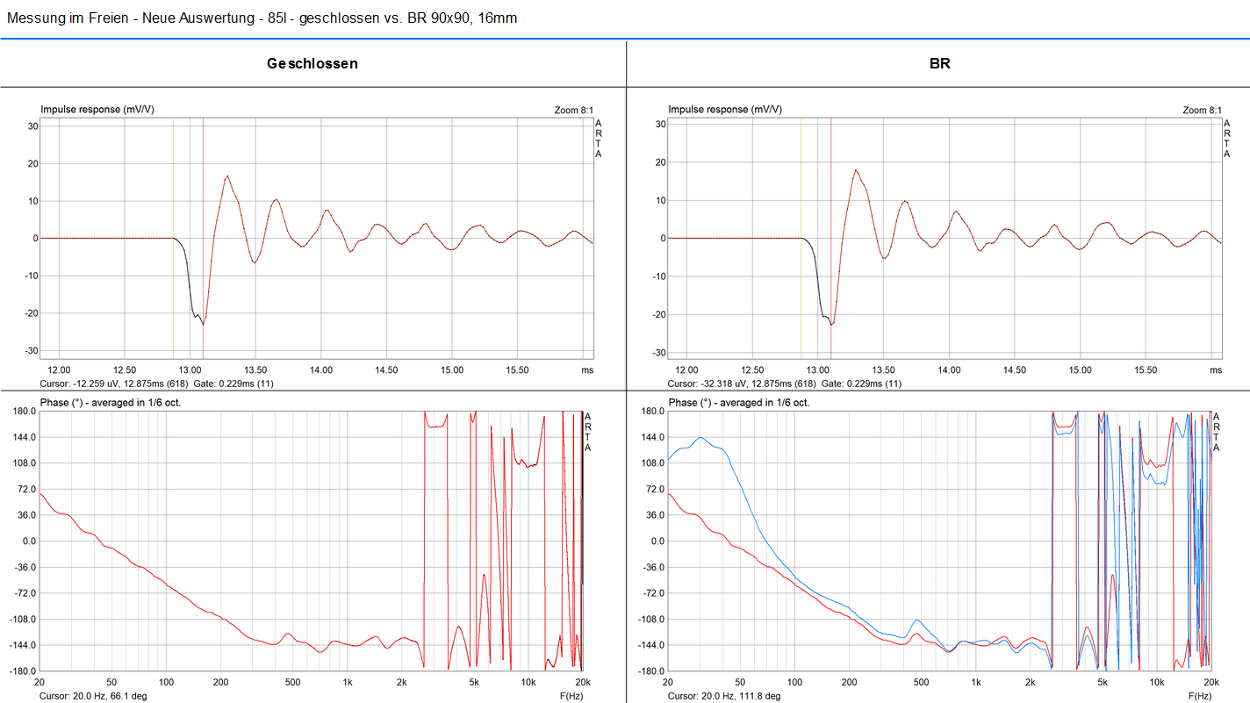Click the cursor readout showing 111.8 deg
Viewport: 1250px width, 703px height.
[723, 695]
